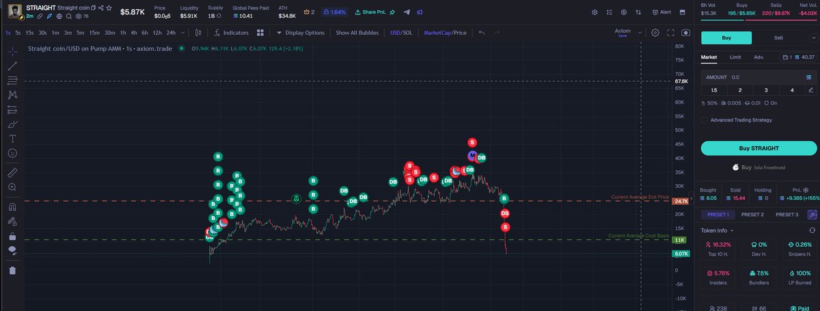The height and width of the screenshot is (311, 820).
Task: Switch to the Limit order tab
Action: [x=735, y=57]
